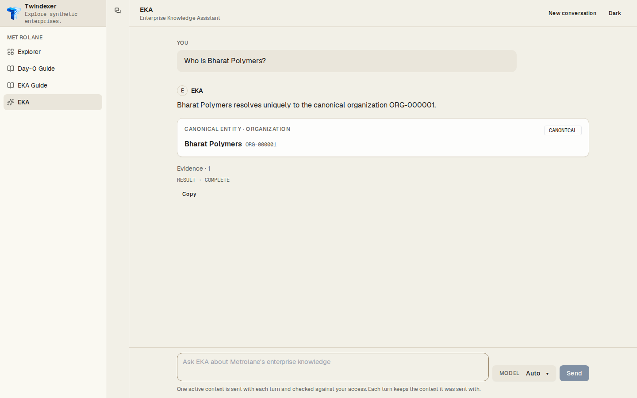Click the YOU label above the message
The height and width of the screenshot is (398, 637).
pos(183,43)
